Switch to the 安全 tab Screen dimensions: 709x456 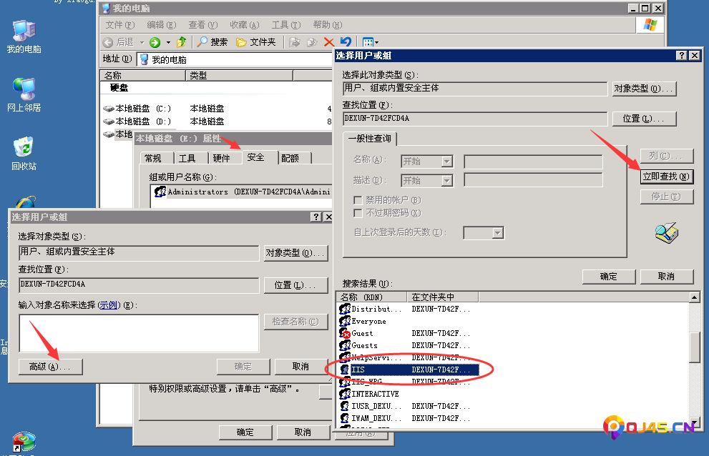pyautogui.click(x=255, y=158)
